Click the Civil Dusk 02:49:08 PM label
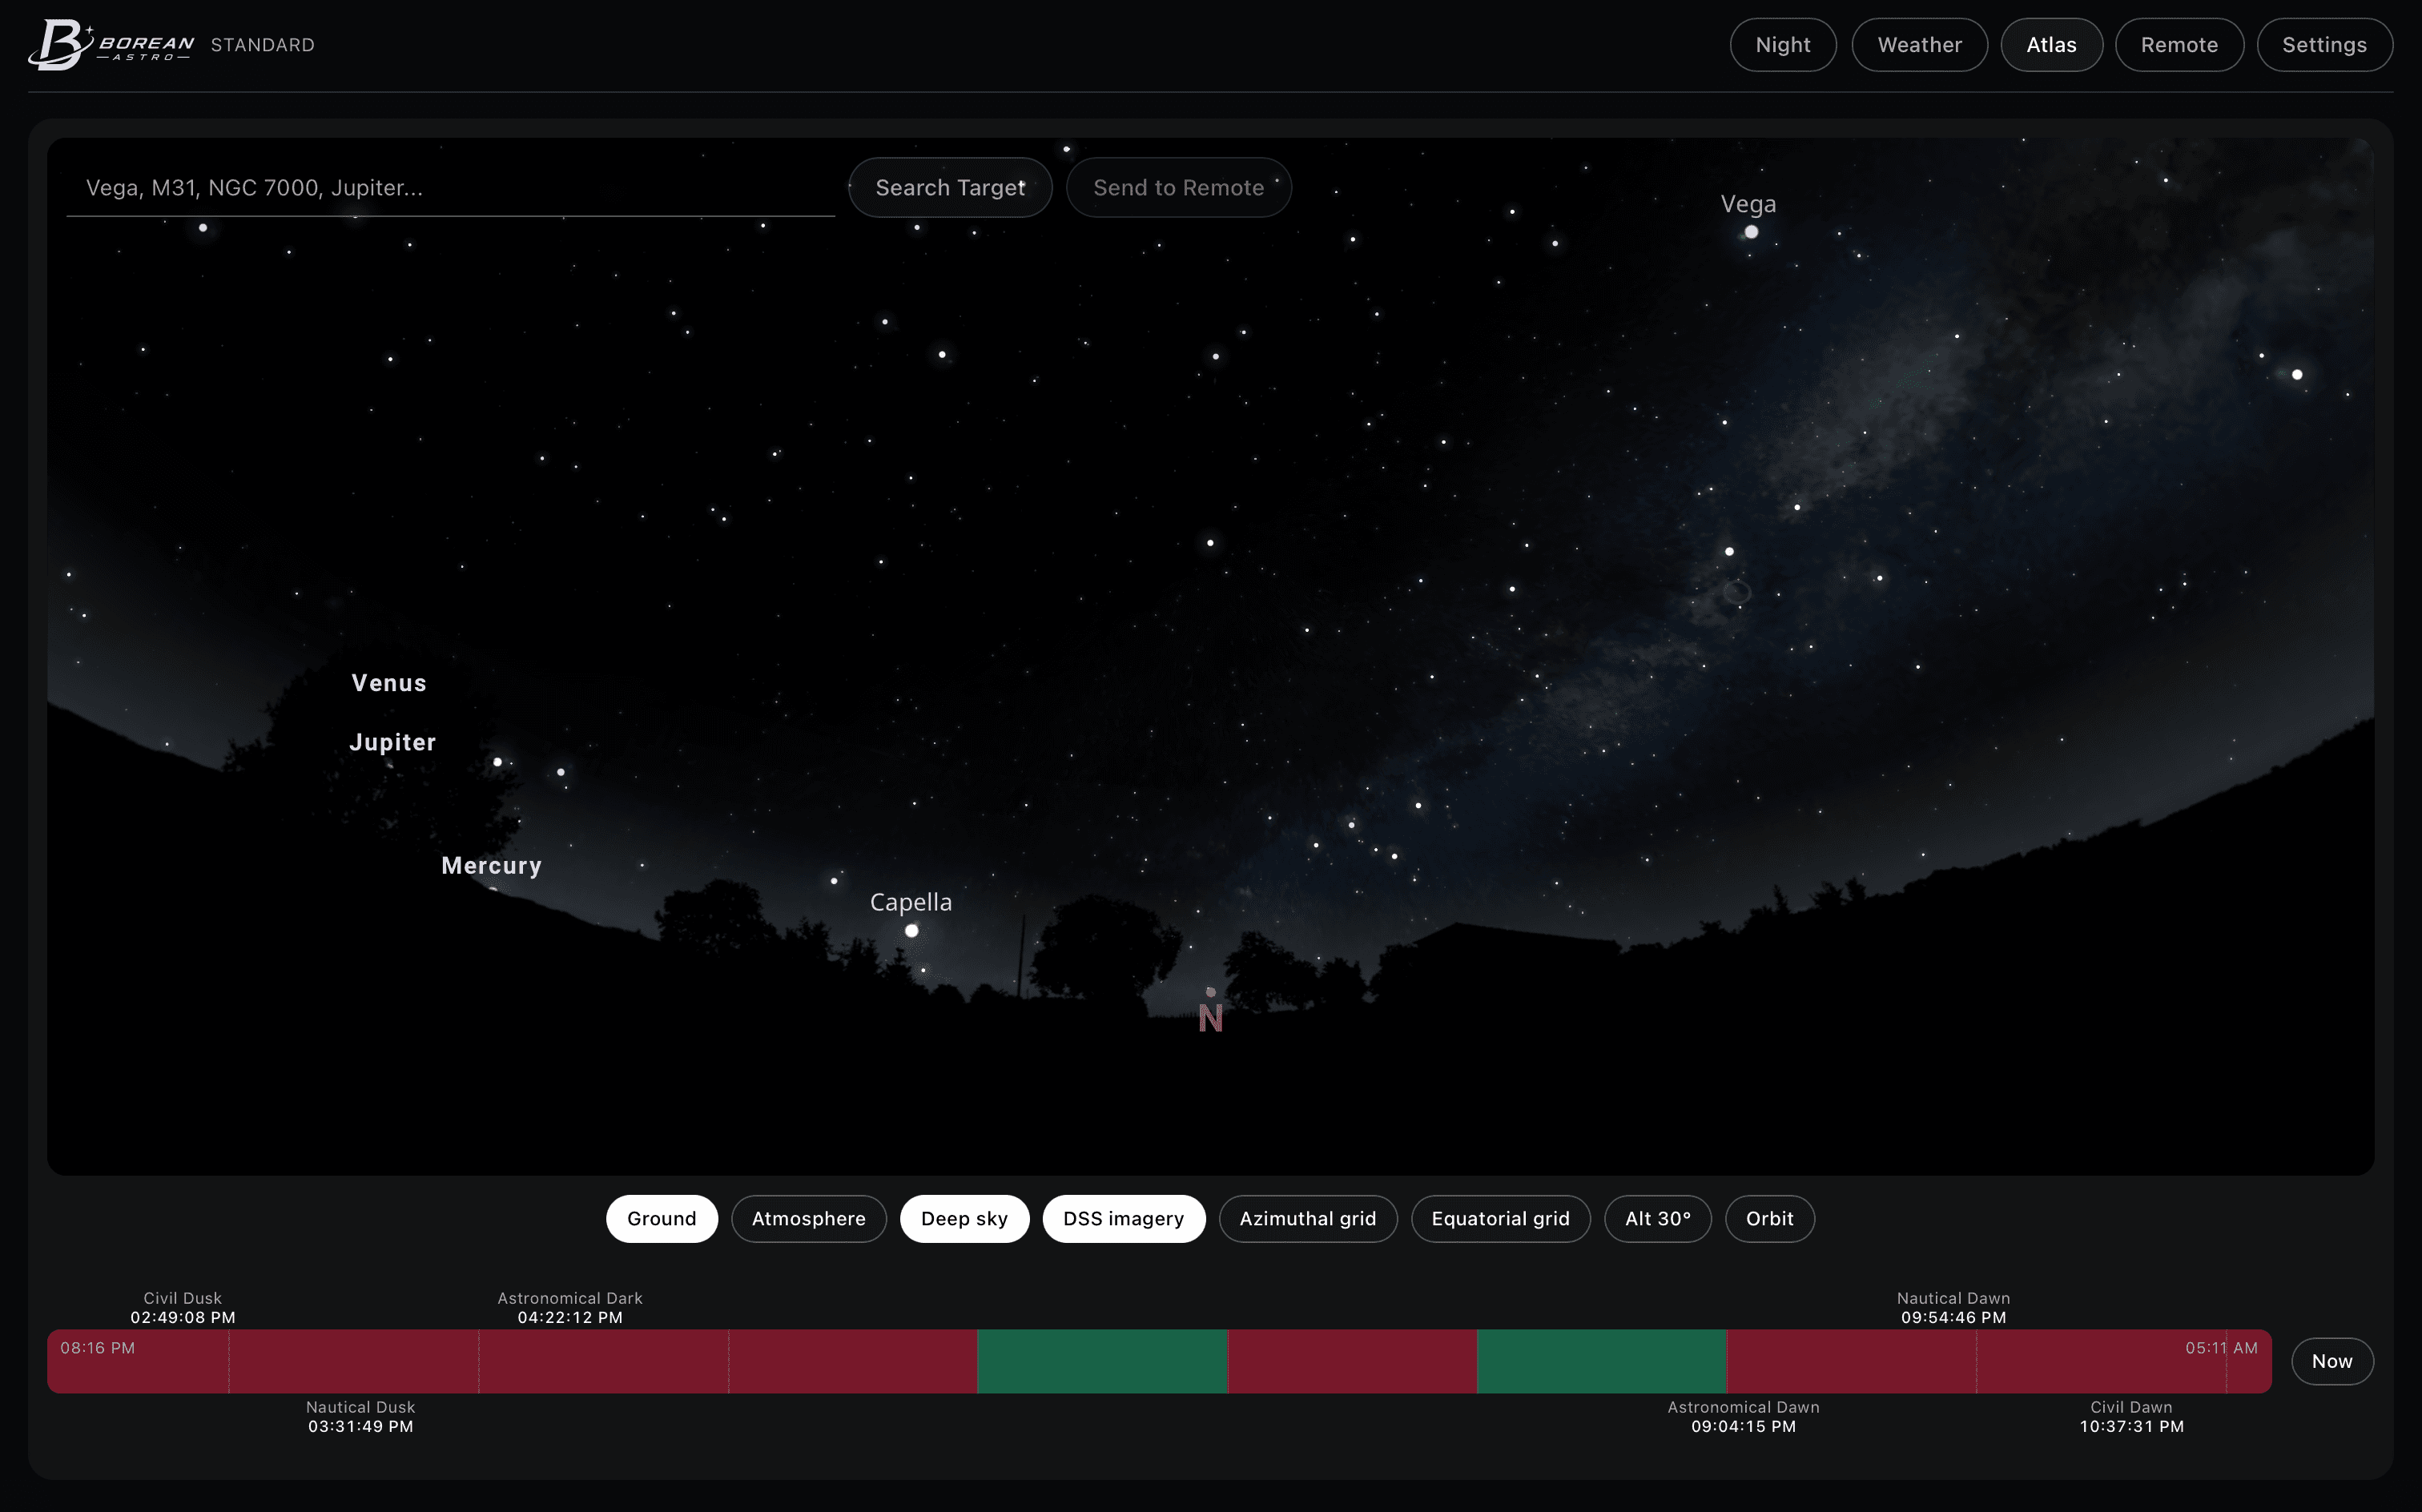 183,1308
